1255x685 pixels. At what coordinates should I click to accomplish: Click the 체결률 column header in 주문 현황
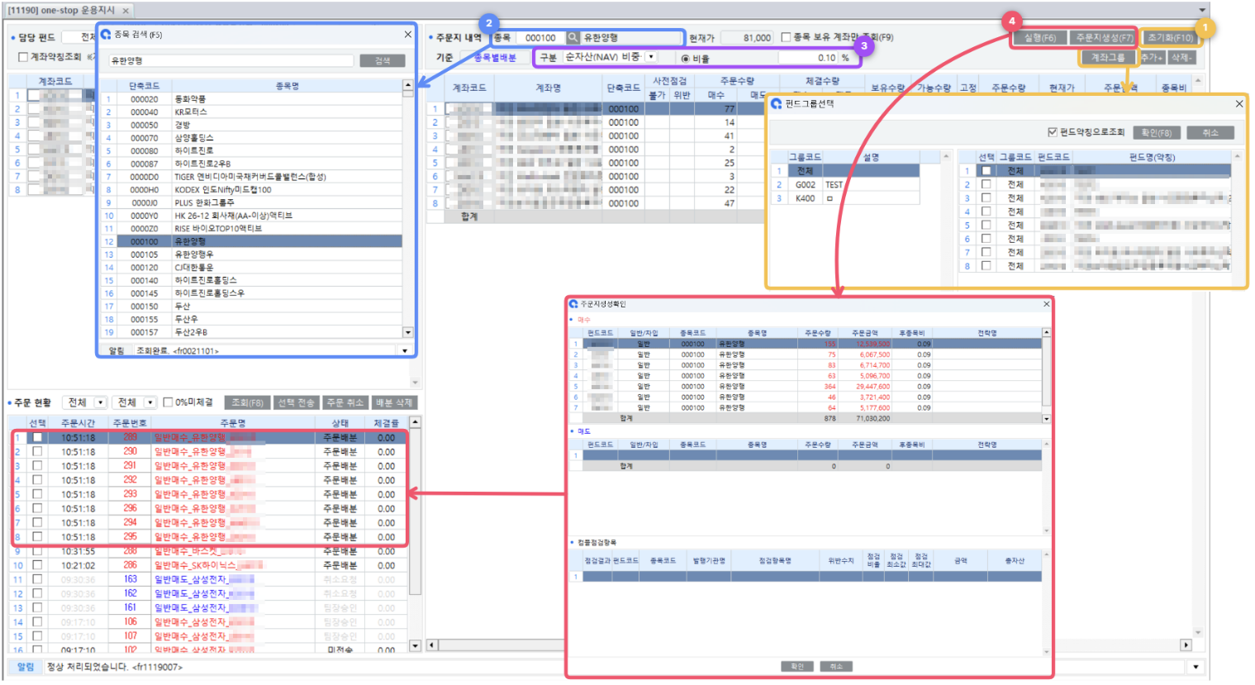[x=387, y=422]
